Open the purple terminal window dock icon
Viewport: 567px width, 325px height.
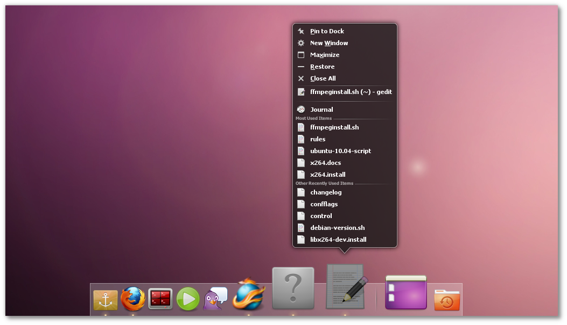405,293
